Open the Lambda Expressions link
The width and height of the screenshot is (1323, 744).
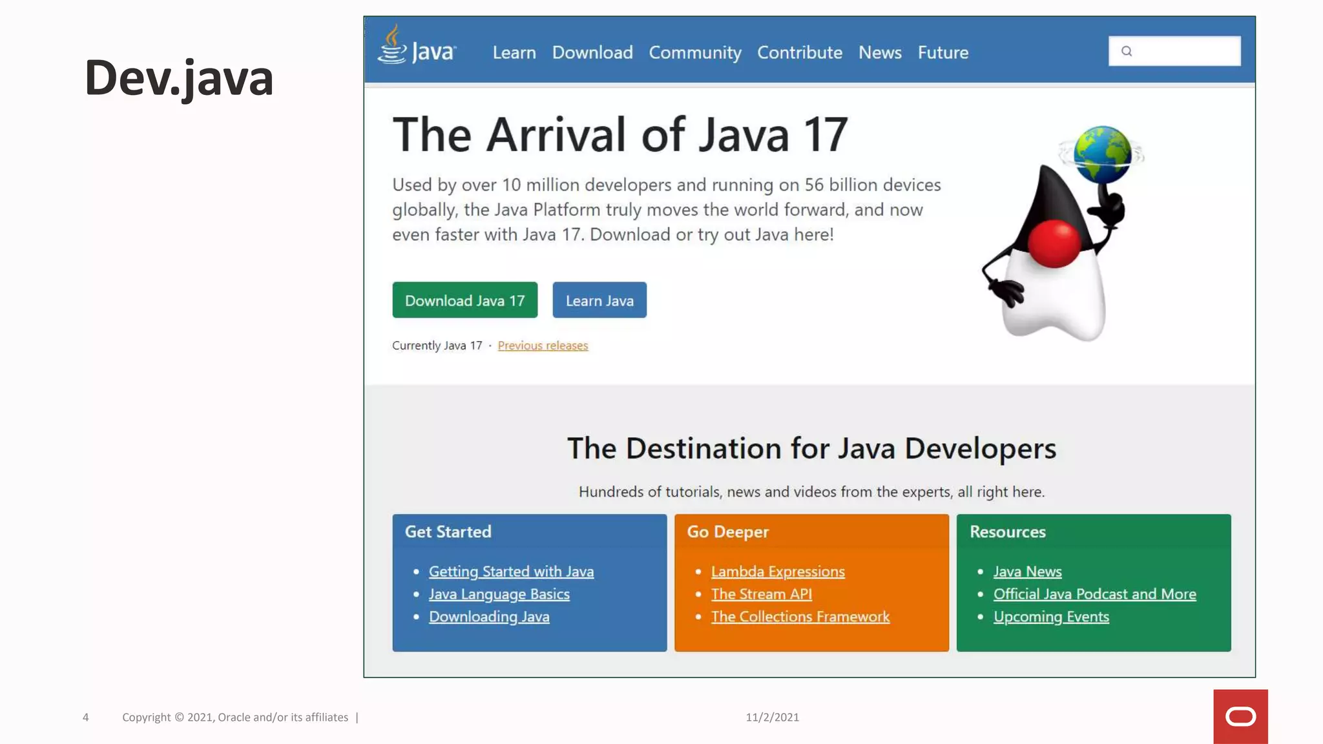(778, 572)
